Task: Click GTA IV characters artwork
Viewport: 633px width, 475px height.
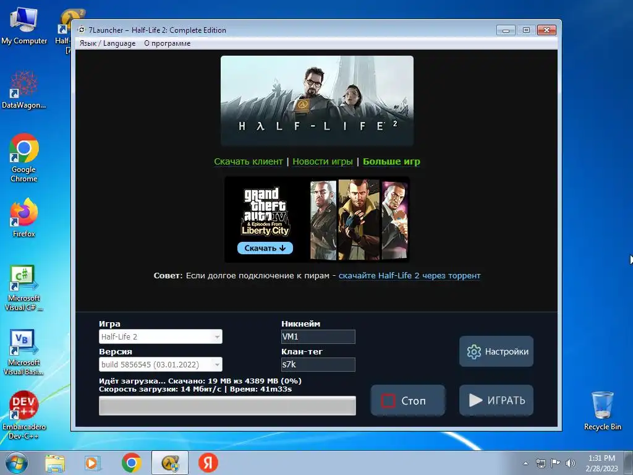Action: click(359, 220)
